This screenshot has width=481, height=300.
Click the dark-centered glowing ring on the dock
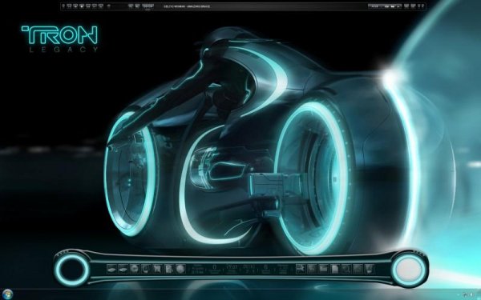coord(72,270)
